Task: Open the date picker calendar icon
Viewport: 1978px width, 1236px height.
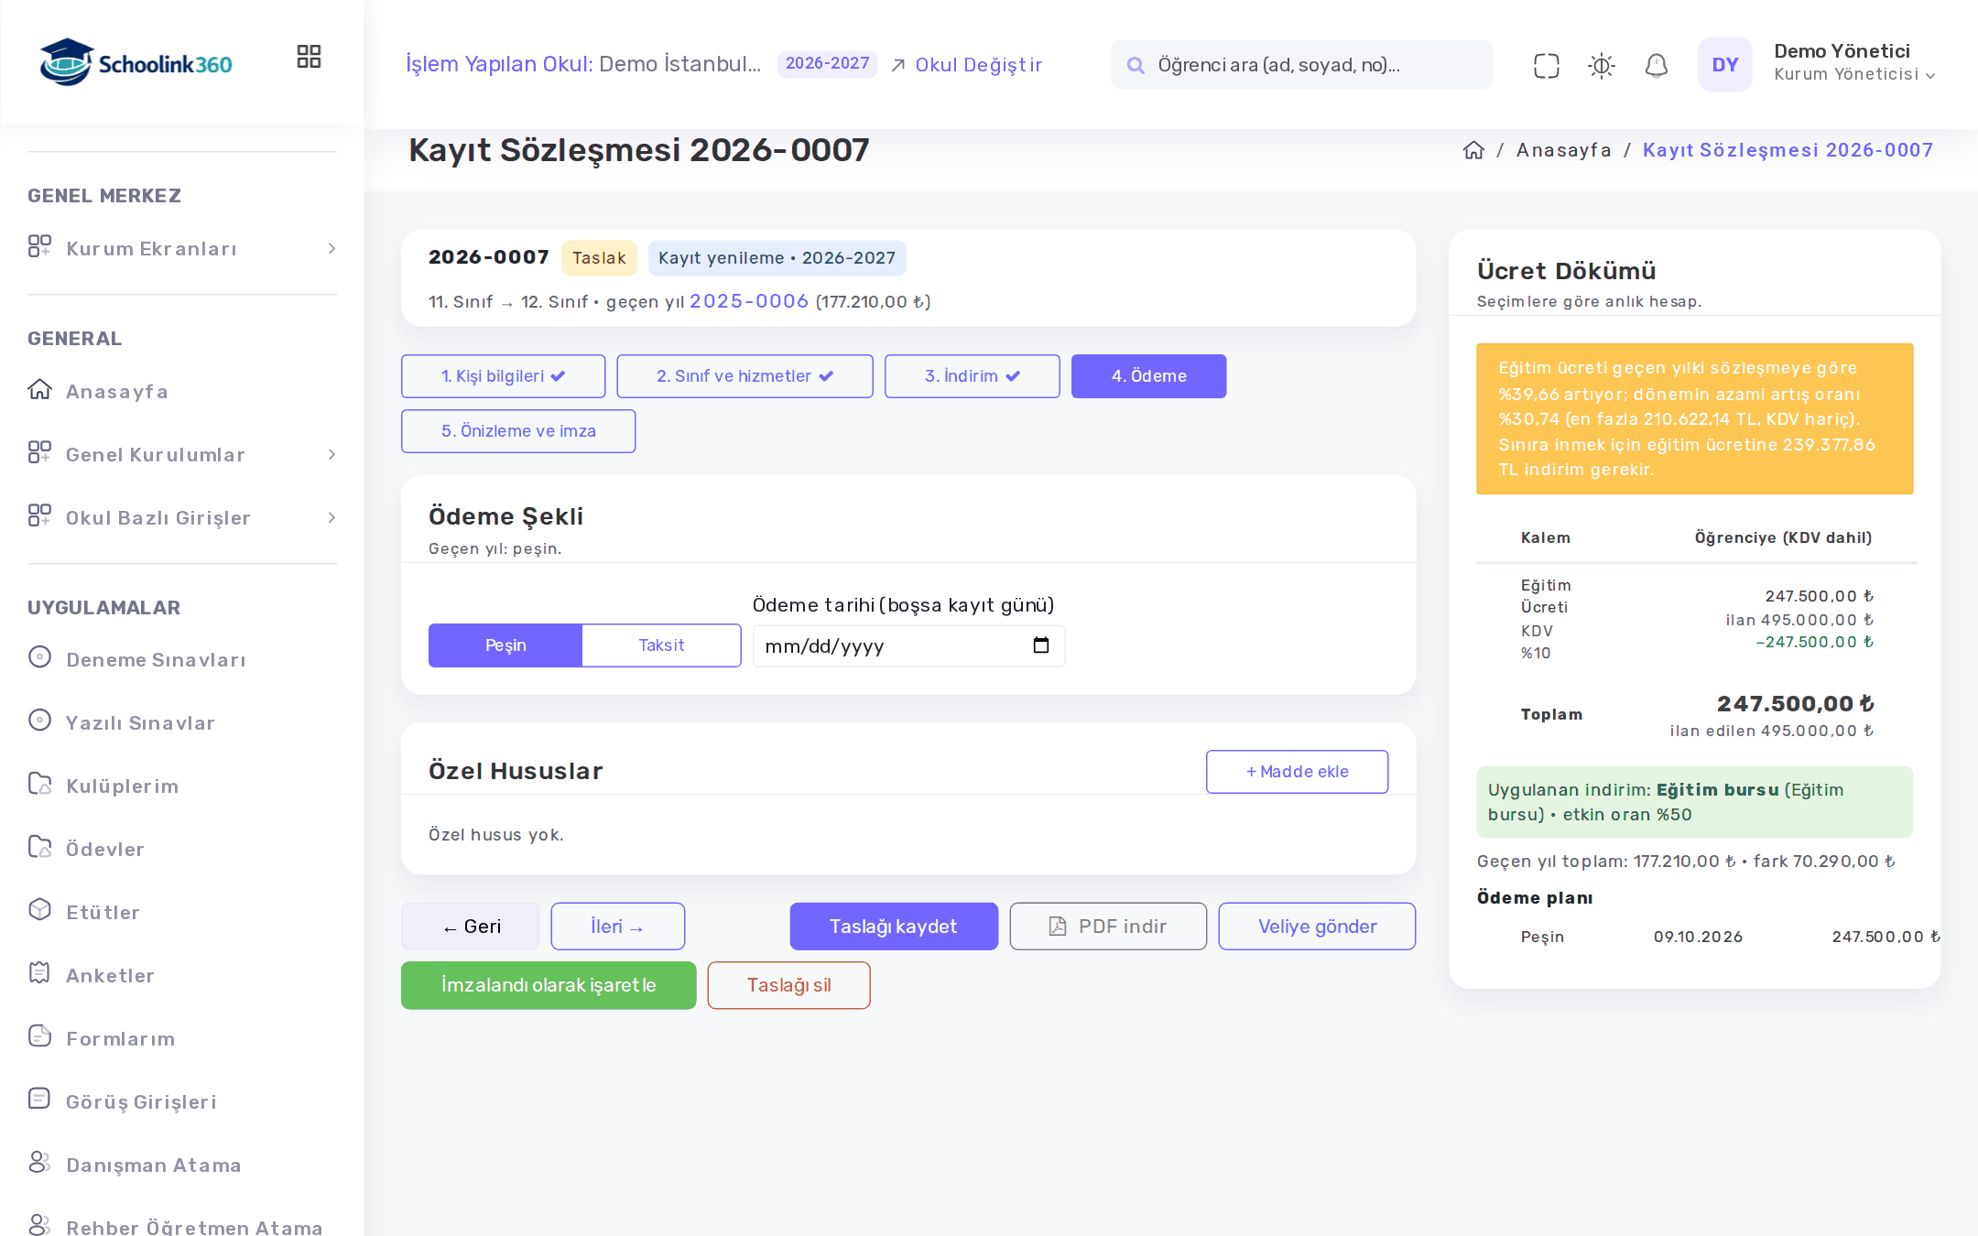Action: [1041, 645]
